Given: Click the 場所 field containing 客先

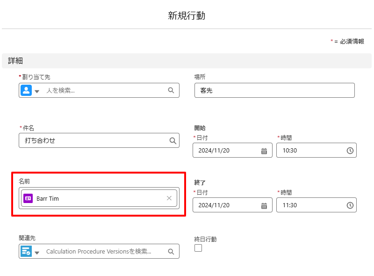Looking at the screenshot, I should 274,90.
